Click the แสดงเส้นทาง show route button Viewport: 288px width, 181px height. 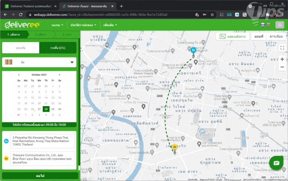coord(233,36)
